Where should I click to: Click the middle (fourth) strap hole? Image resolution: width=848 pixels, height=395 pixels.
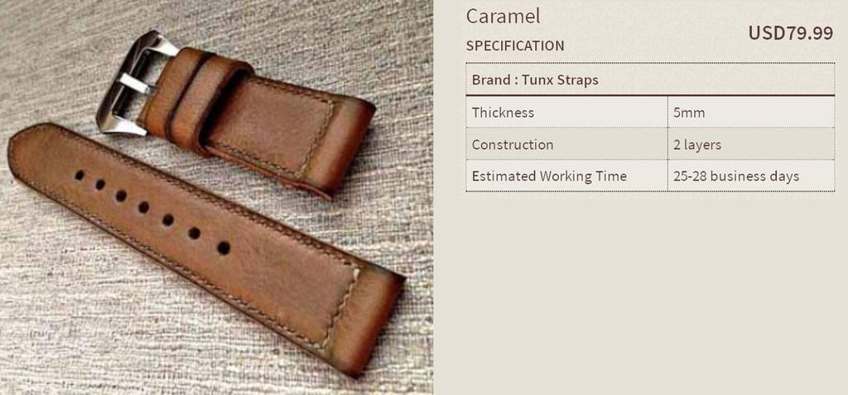143,207
